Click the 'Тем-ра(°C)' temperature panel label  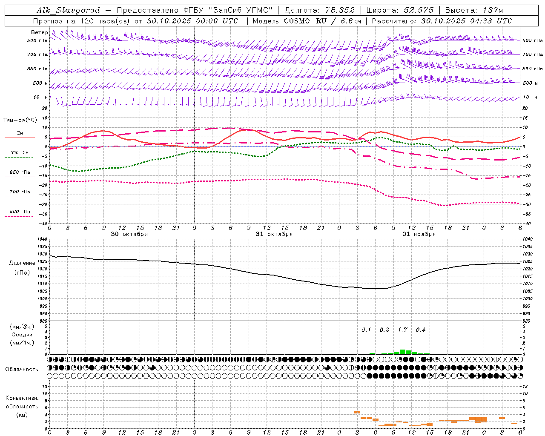(x=20, y=120)
